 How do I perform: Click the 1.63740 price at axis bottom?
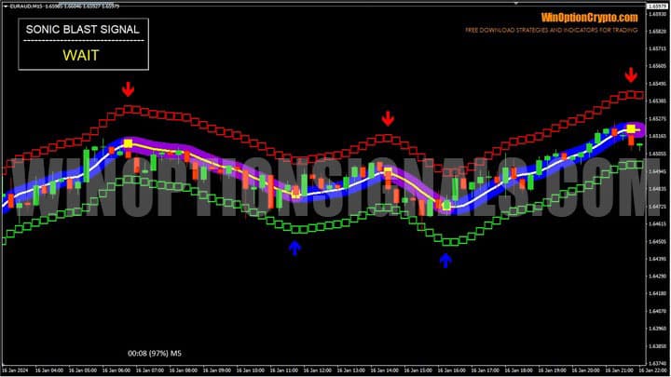pyautogui.click(x=658, y=364)
